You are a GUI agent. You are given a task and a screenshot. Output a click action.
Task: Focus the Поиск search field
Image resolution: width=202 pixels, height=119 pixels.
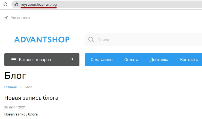[x=147, y=40]
